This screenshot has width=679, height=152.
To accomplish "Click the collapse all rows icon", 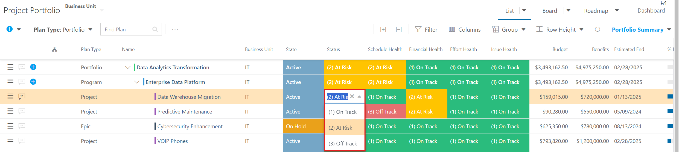I will [399, 29].
